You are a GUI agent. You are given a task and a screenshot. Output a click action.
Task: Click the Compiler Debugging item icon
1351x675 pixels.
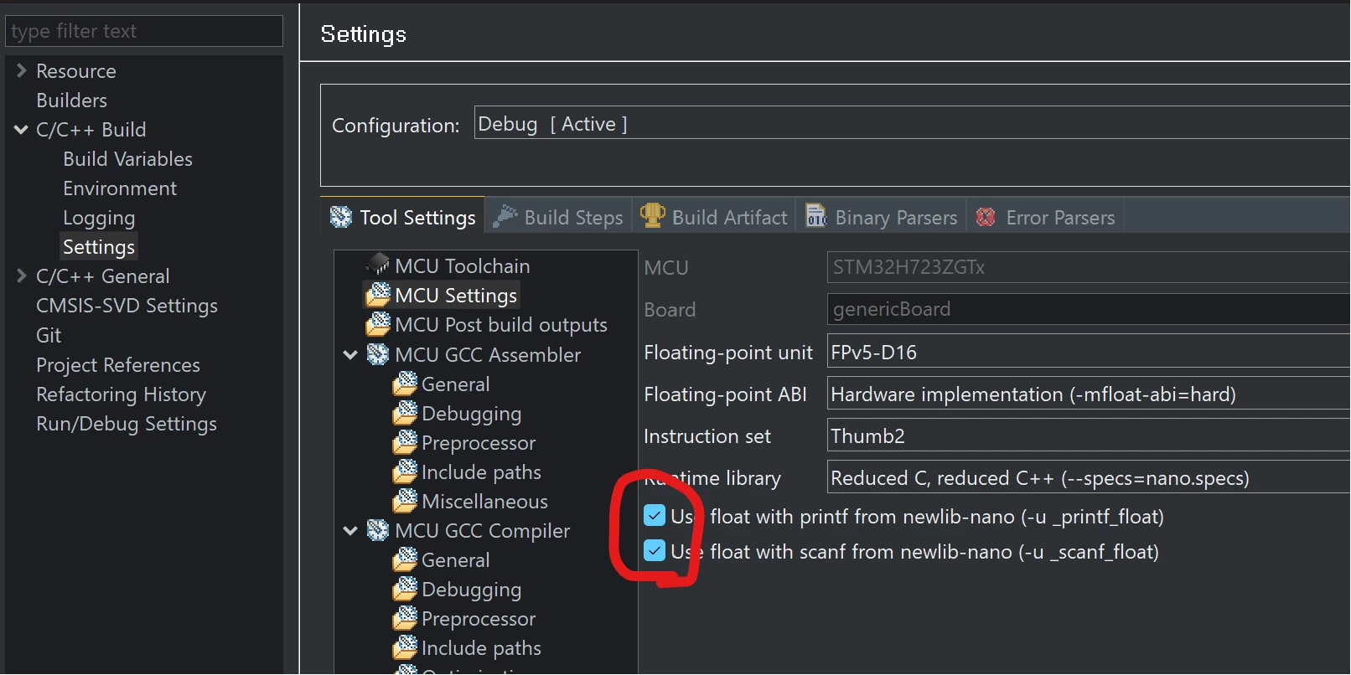[406, 589]
